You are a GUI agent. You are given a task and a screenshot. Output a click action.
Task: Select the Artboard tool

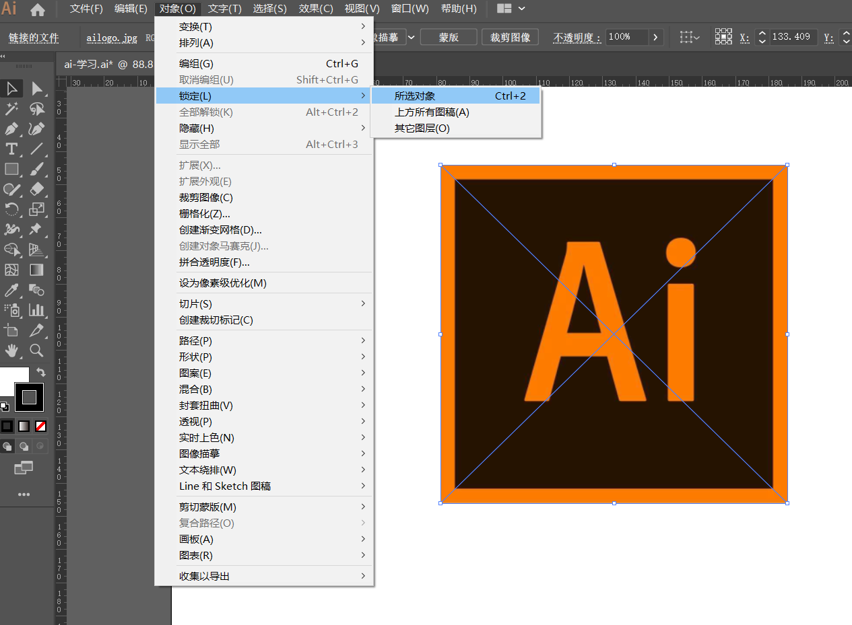click(11, 330)
